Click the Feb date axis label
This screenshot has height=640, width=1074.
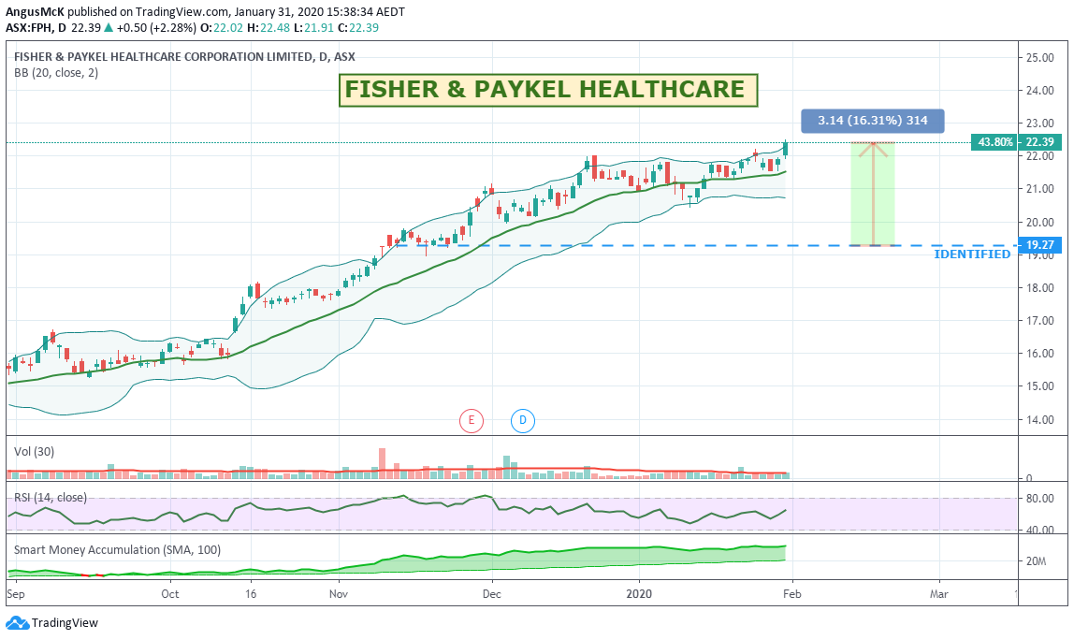pos(792,593)
